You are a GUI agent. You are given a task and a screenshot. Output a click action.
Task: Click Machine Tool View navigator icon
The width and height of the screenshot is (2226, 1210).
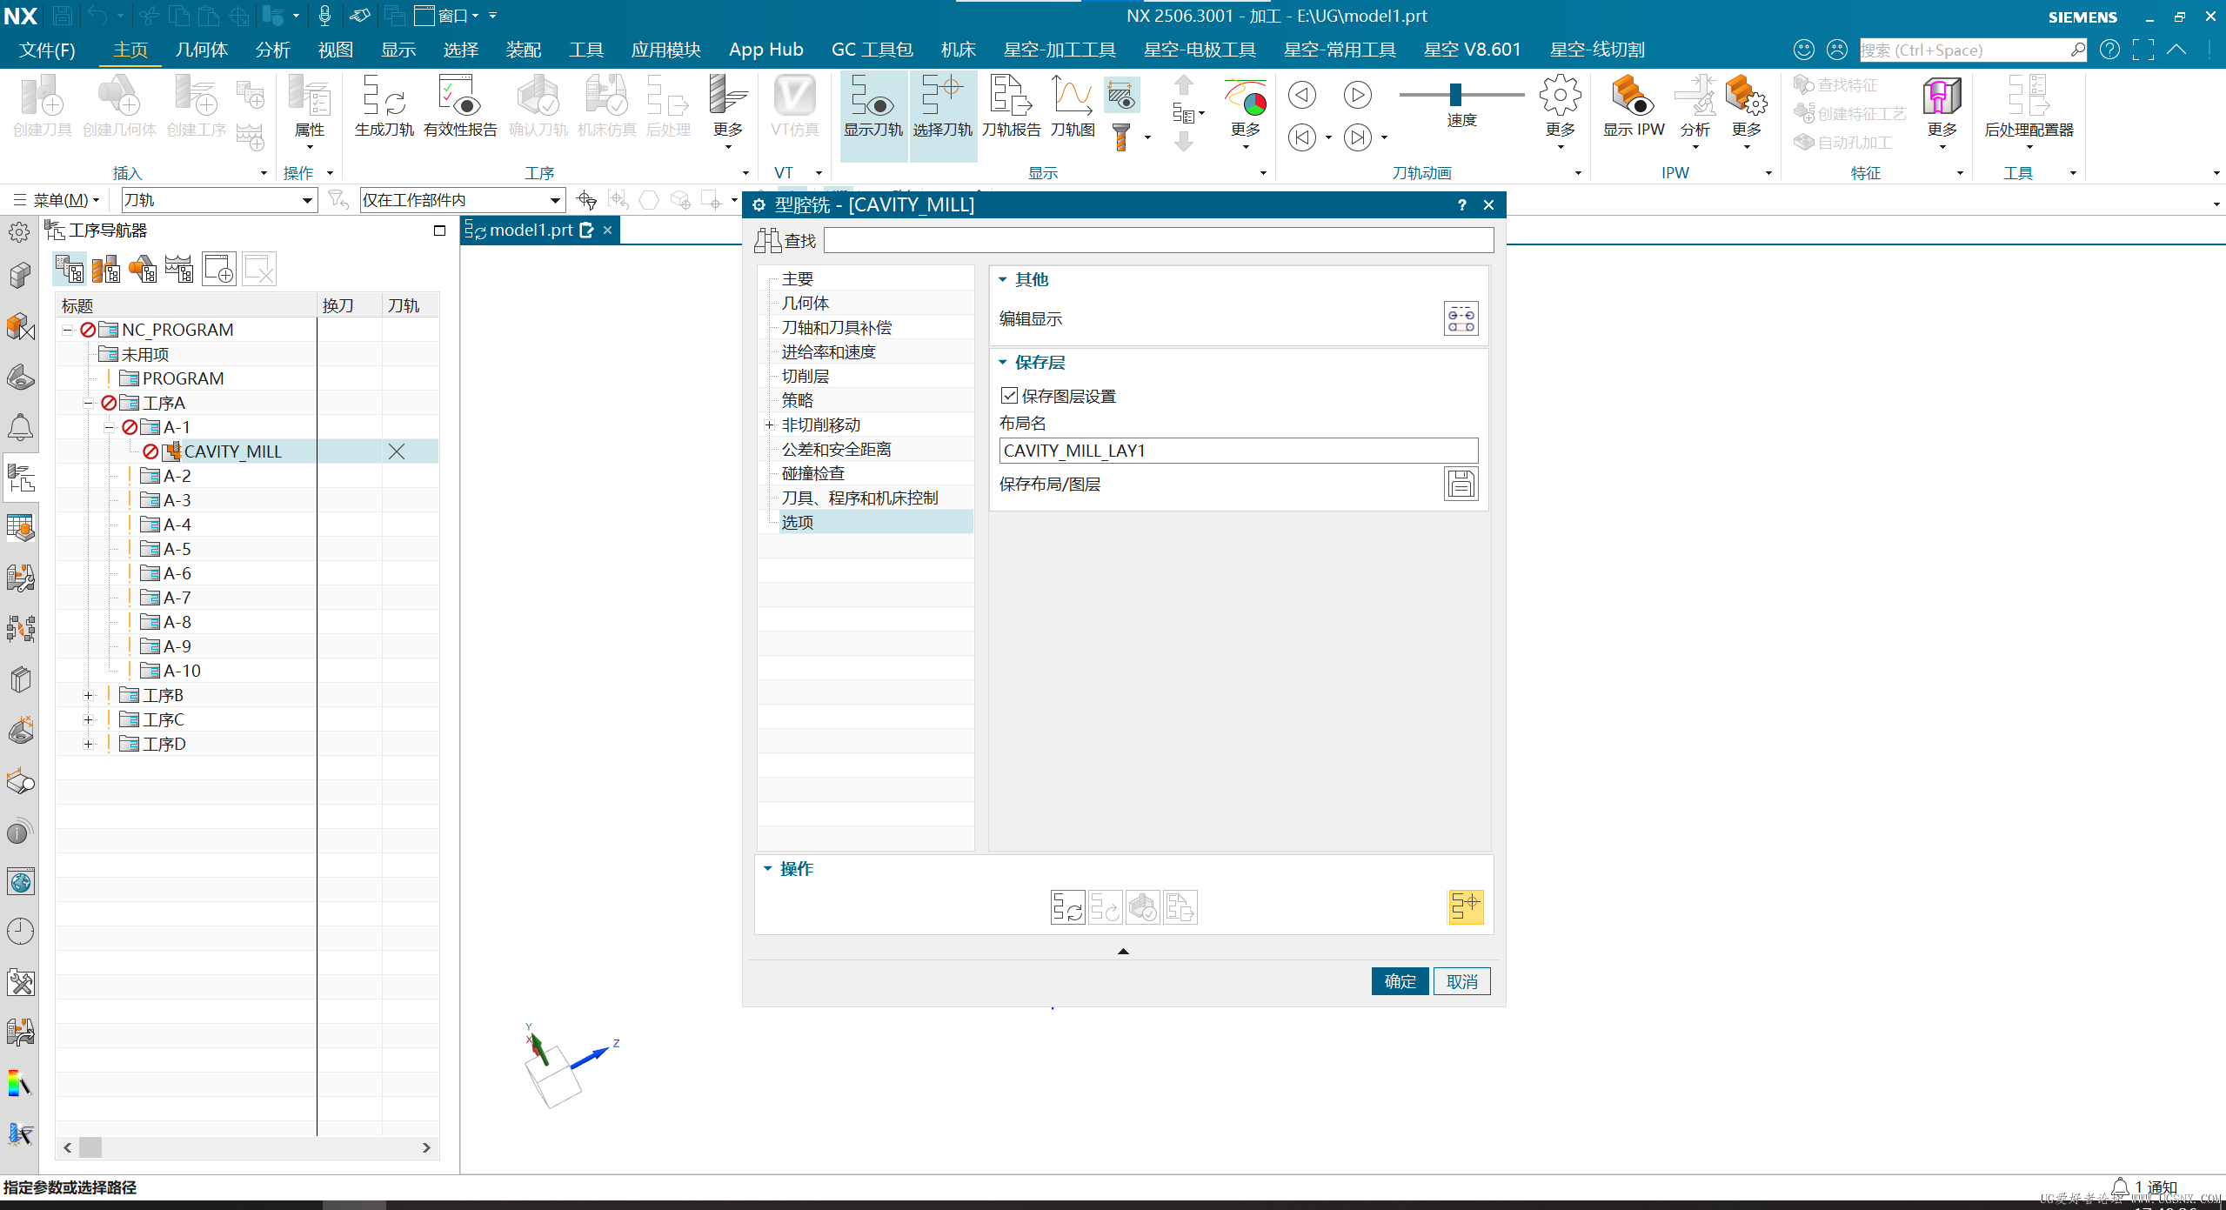(x=105, y=270)
